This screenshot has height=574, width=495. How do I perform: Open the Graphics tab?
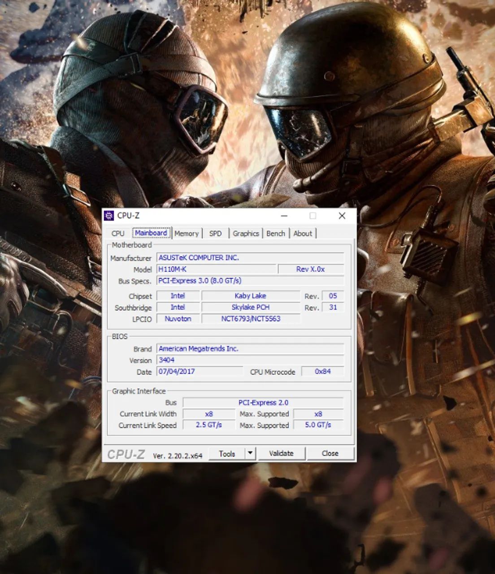tap(246, 234)
